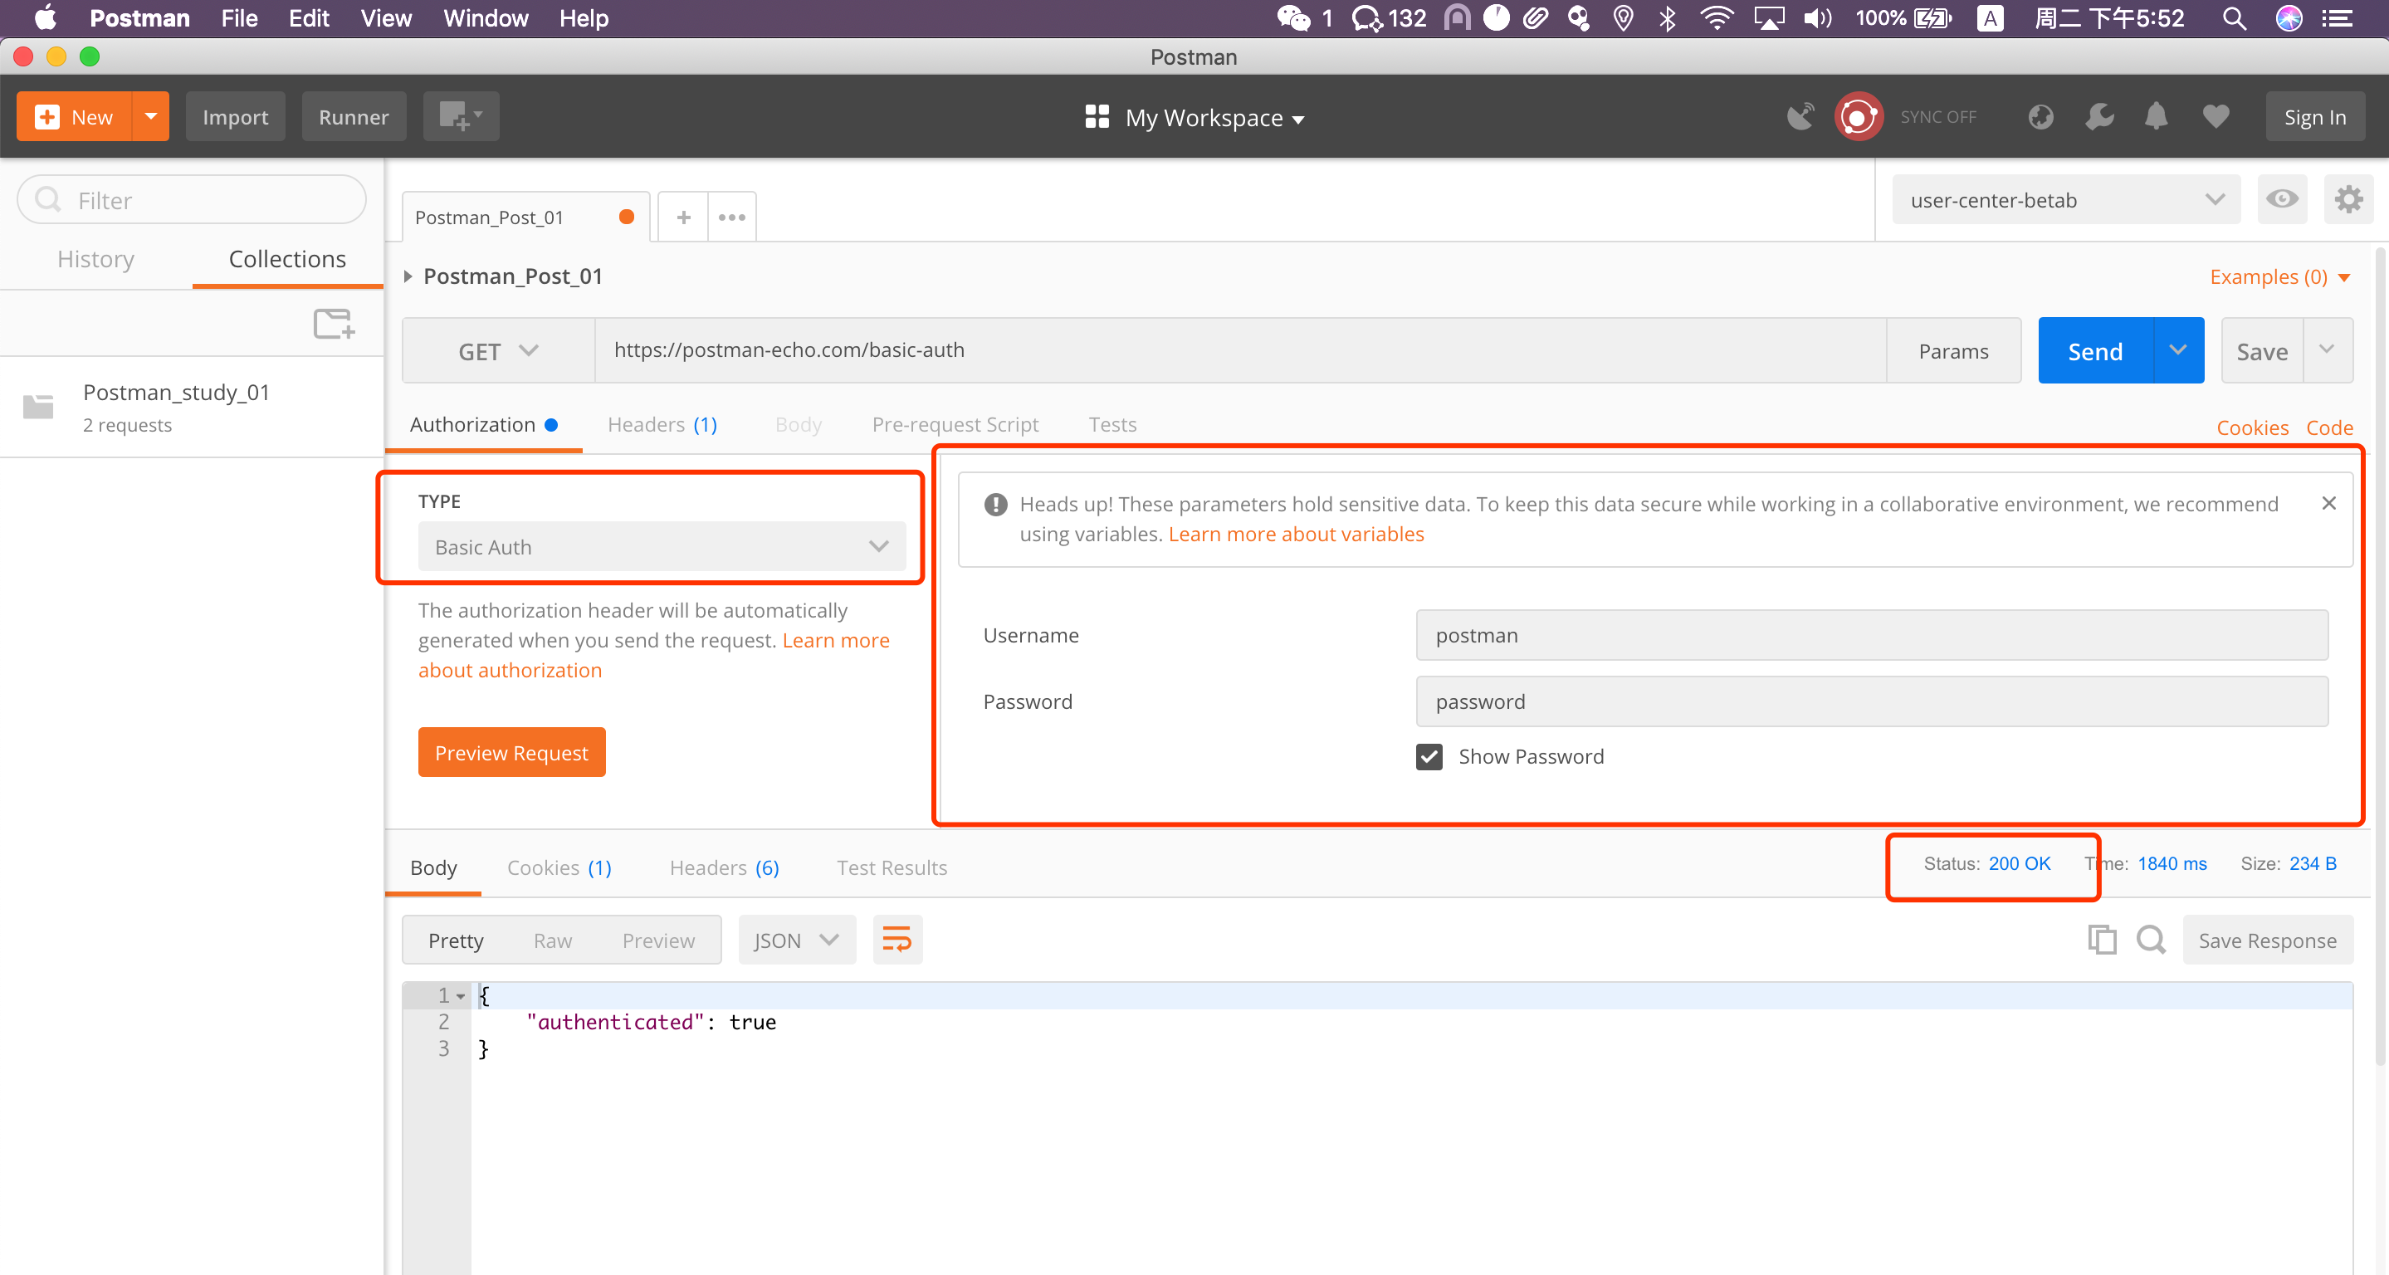Click the interceptor satellite icon
The width and height of the screenshot is (2389, 1275).
1800,117
